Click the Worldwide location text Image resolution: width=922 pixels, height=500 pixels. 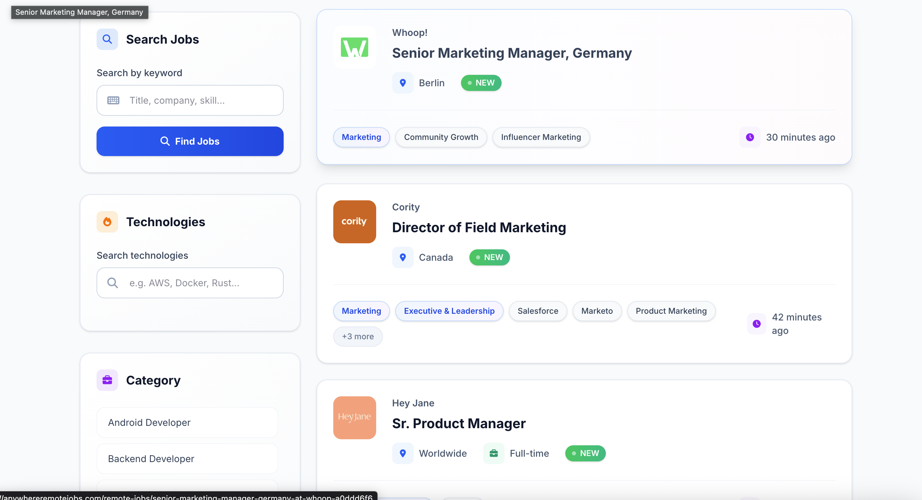point(443,453)
